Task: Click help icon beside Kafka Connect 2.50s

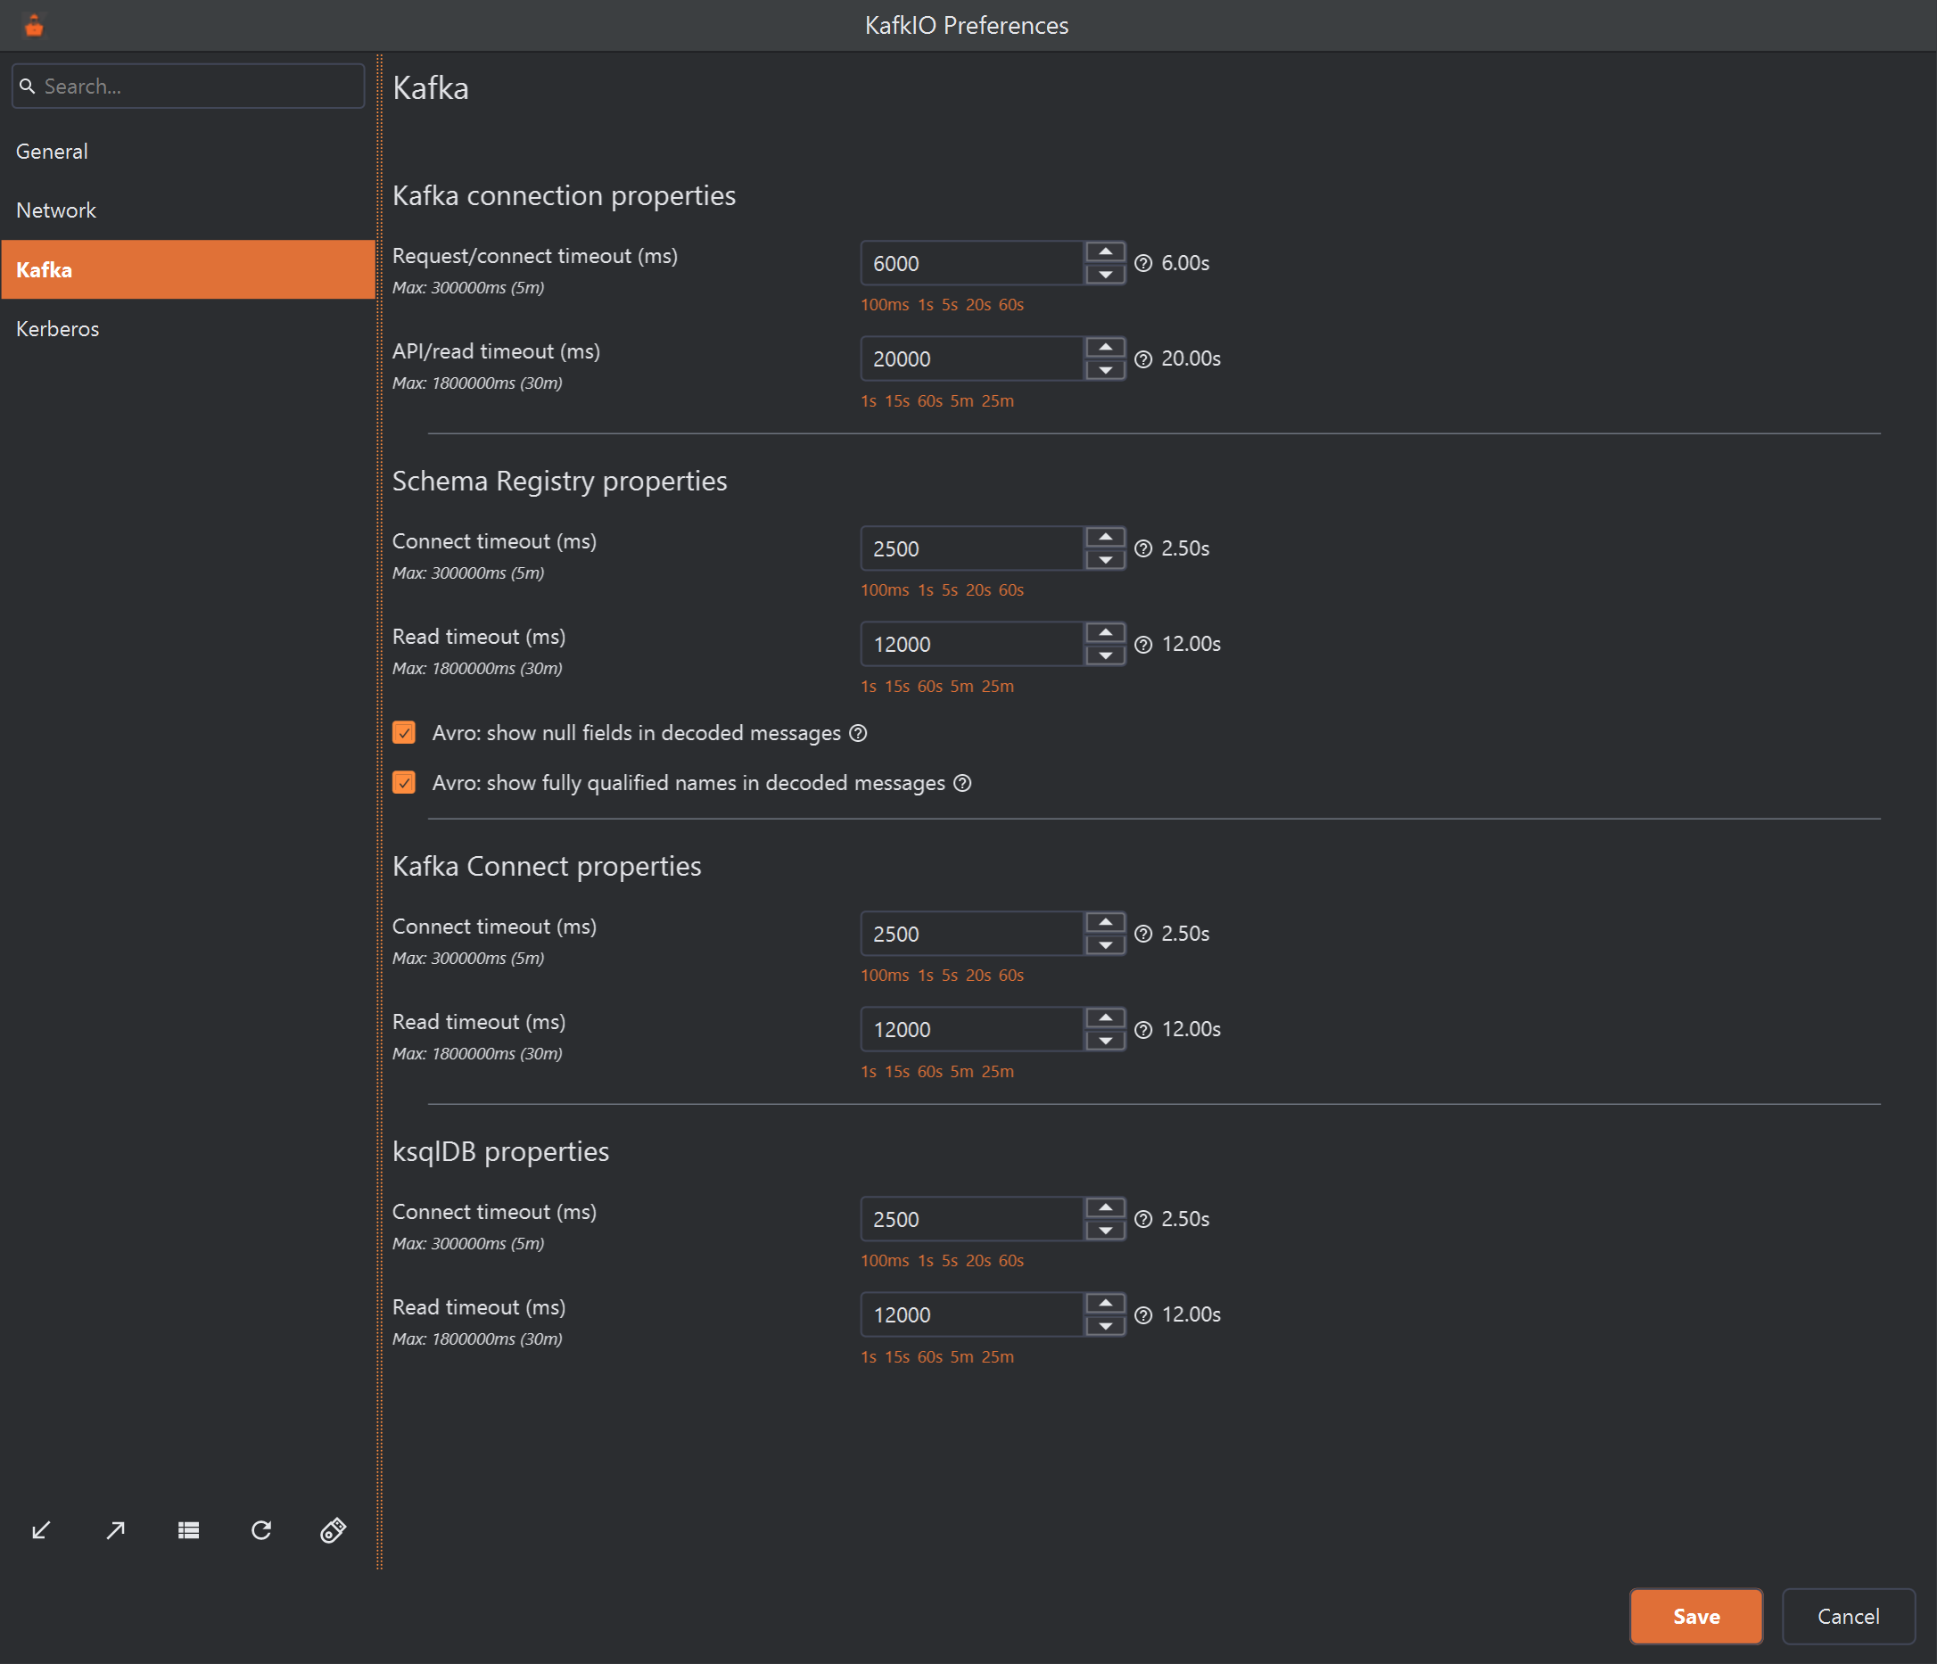Action: coord(1142,934)
